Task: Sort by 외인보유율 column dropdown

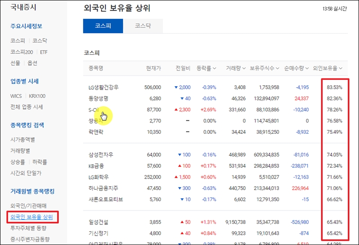Action: [x=328, y=68]
